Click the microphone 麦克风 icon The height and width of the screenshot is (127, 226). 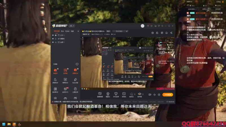tap(131, 94)
